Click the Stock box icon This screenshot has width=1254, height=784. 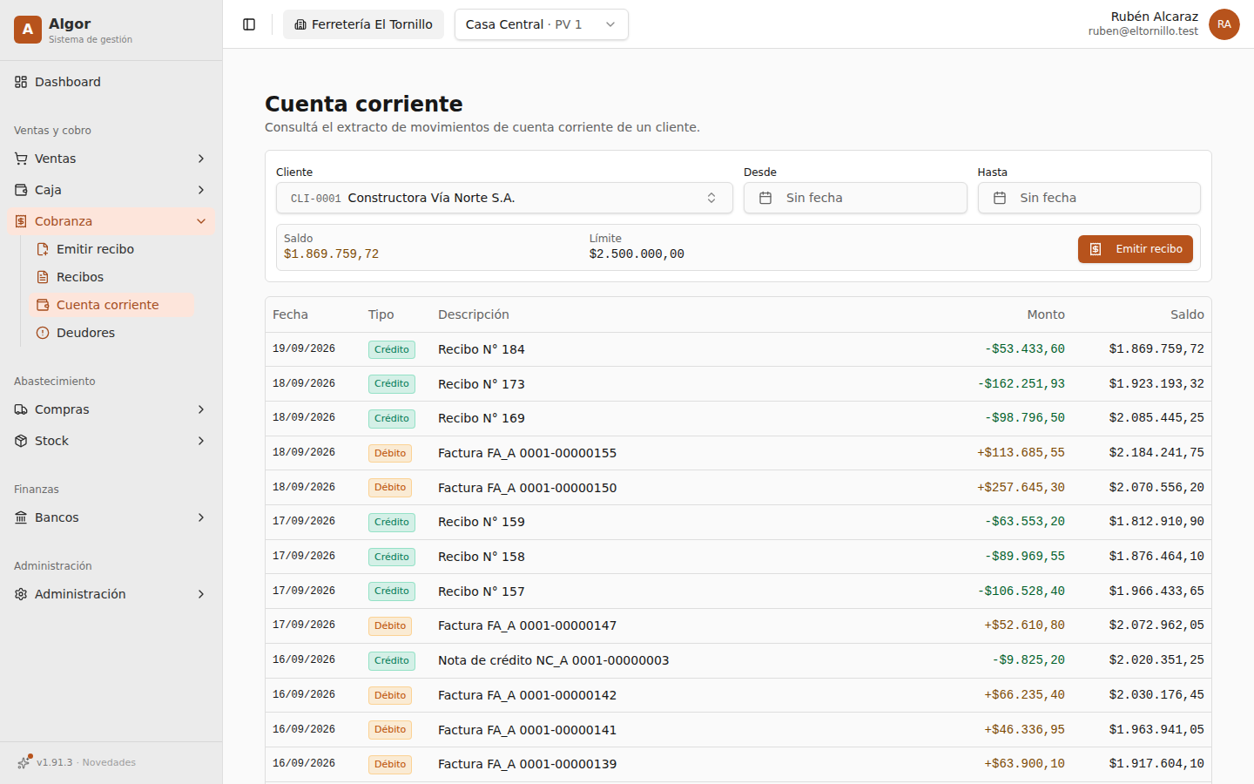[21, 441]
